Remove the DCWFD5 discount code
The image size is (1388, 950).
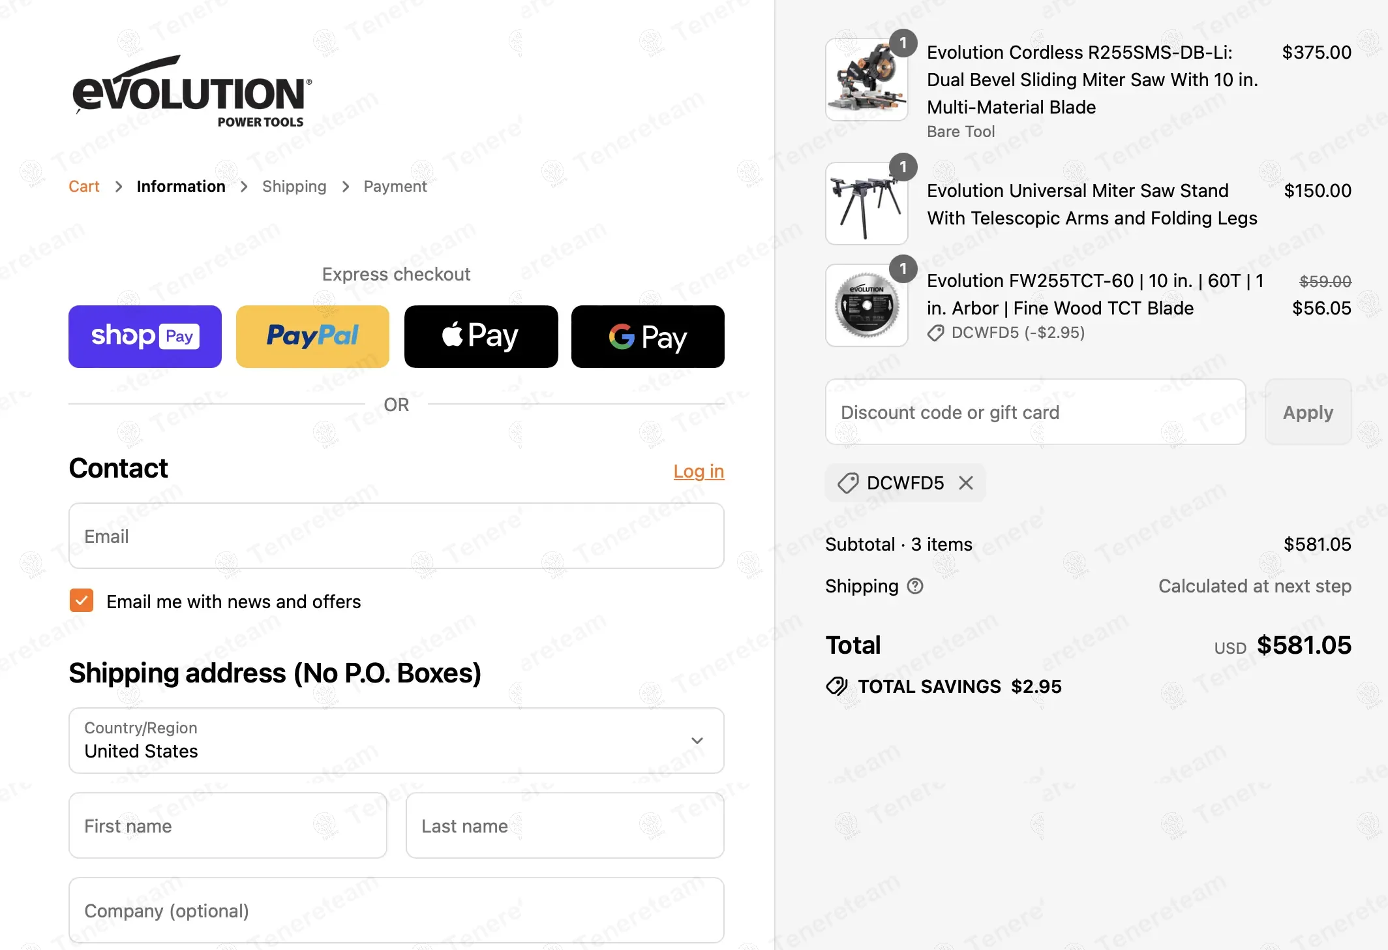point(966,483)
